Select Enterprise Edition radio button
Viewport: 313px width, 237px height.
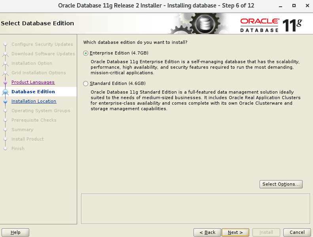[x=85, y=53]
